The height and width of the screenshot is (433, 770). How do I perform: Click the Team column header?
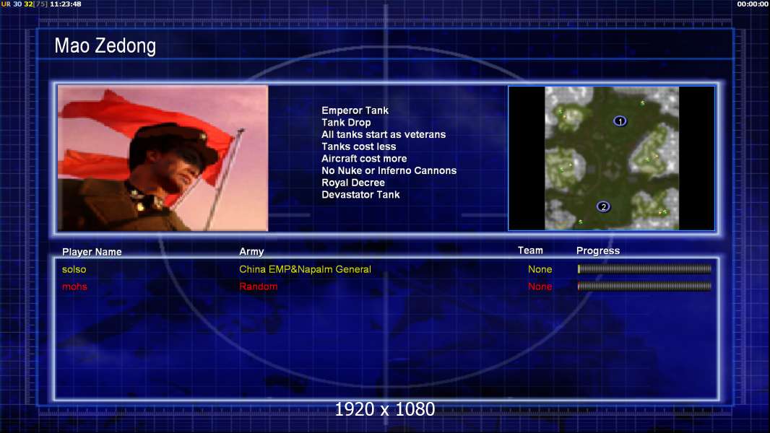(x=530, y=250)
